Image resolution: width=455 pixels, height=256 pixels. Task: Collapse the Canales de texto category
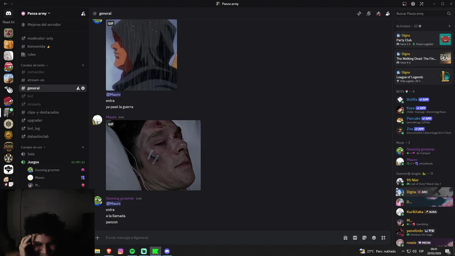pos(34,65)
